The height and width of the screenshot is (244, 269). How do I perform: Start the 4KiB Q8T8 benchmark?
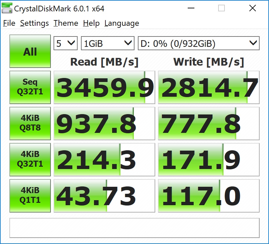[30, 124]
